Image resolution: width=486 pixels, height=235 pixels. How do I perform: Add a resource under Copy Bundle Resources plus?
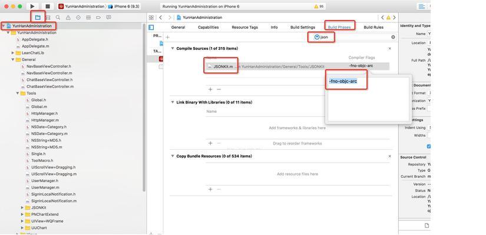(x=210, y=189)
